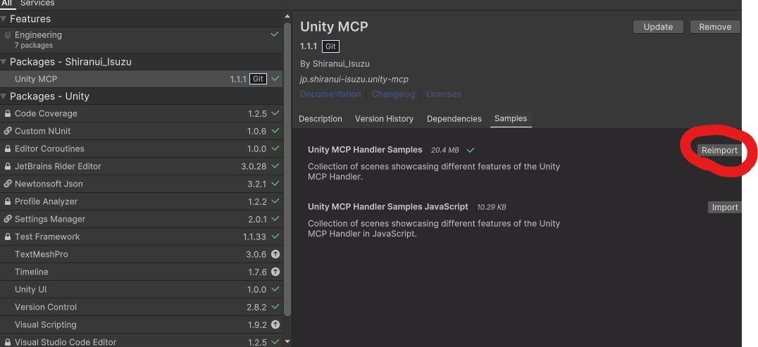Click the update arrow icon on Timeline row
The height and width of the screenshot is (347, 758).
pos(275,272)
